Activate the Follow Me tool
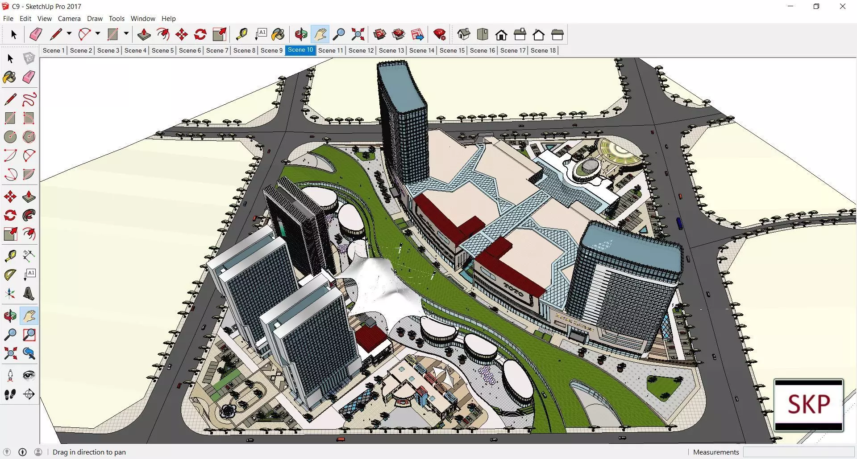The image size is (857, 459). pyautogui.click(x=29, y=215)
